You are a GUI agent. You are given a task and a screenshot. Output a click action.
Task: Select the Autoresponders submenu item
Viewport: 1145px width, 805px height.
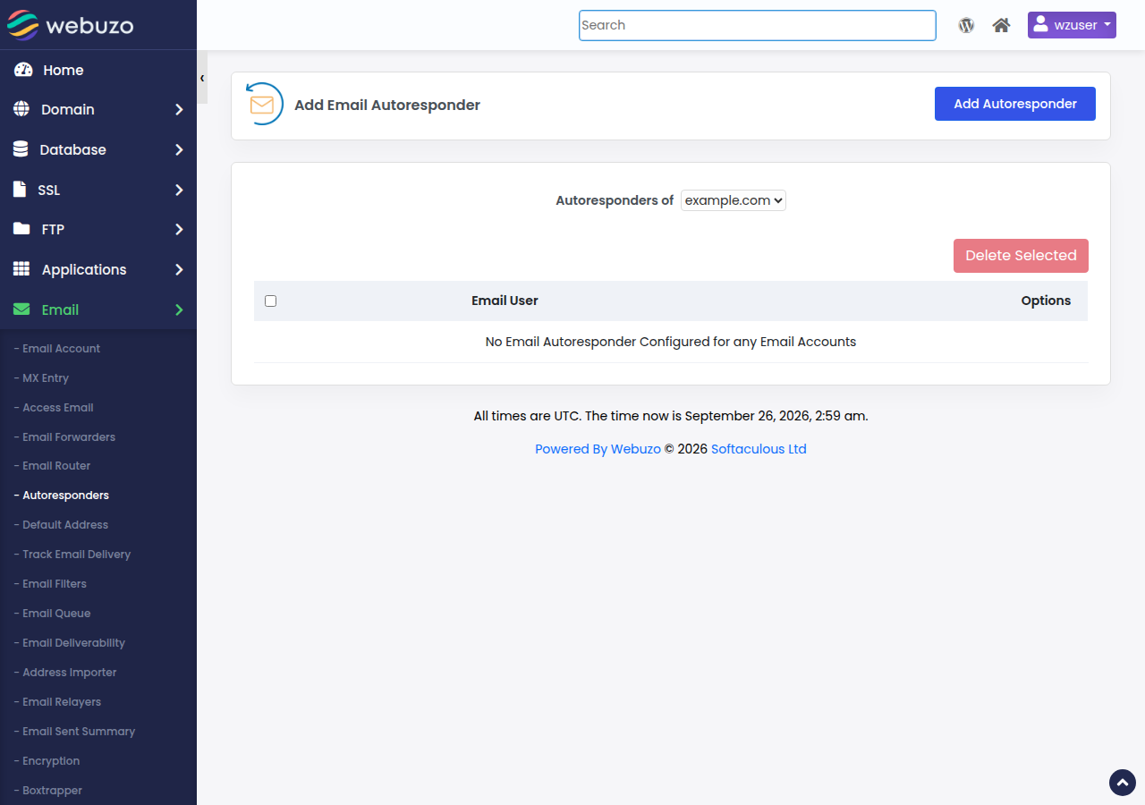coord(62,496)
